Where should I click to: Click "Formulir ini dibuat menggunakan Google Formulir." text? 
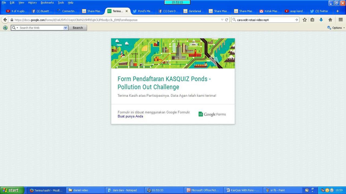(154, 112)
